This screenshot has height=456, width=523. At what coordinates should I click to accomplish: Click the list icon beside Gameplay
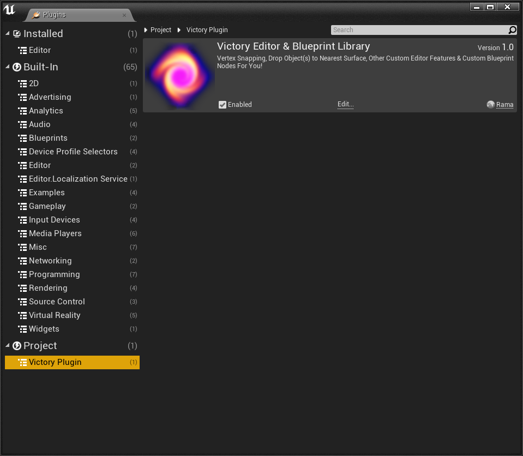22,207
